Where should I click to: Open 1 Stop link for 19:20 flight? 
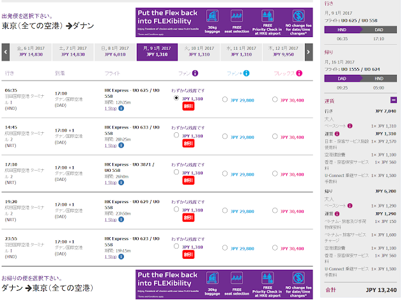[111, 220]
